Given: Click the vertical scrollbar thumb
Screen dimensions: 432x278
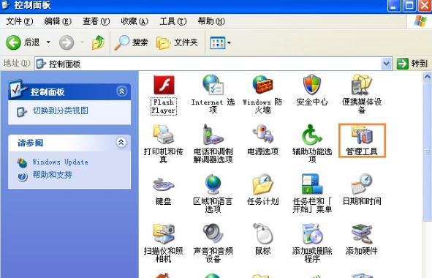Looking at the screenshot, I should pyautogui.click(x=428, y=151).
